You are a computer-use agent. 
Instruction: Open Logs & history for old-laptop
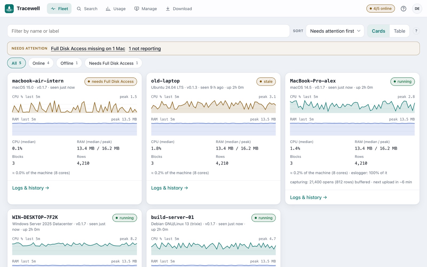coord(170,188)
